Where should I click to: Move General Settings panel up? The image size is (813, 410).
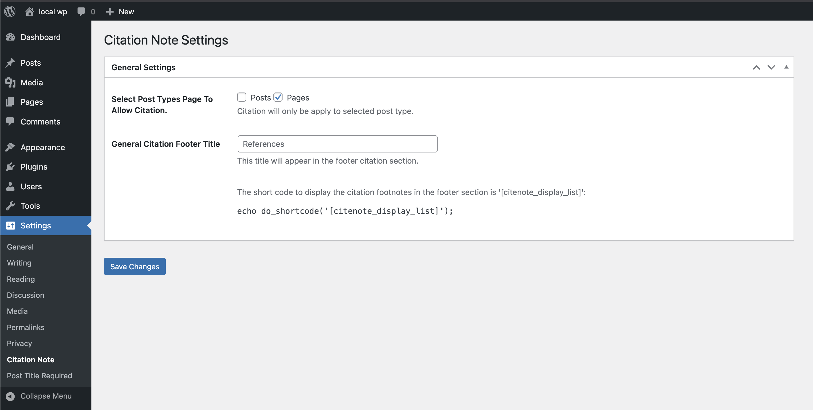coord(756,67)
